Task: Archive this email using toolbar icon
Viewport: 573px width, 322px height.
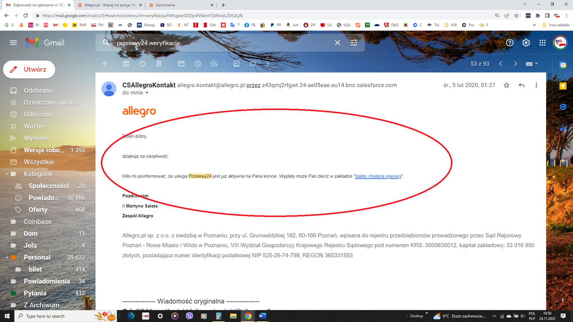Action: coord(126,64)
